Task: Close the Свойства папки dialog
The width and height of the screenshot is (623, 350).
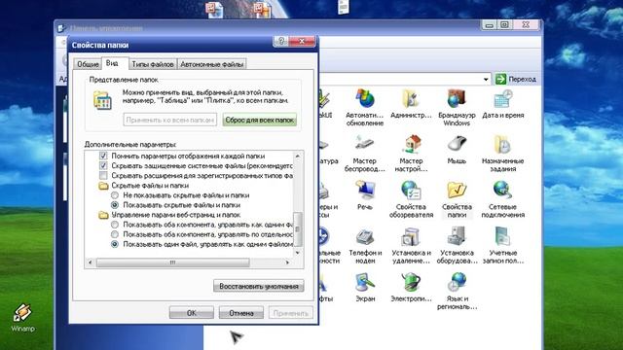Action: pyautogui.click(x=302, y=41)
